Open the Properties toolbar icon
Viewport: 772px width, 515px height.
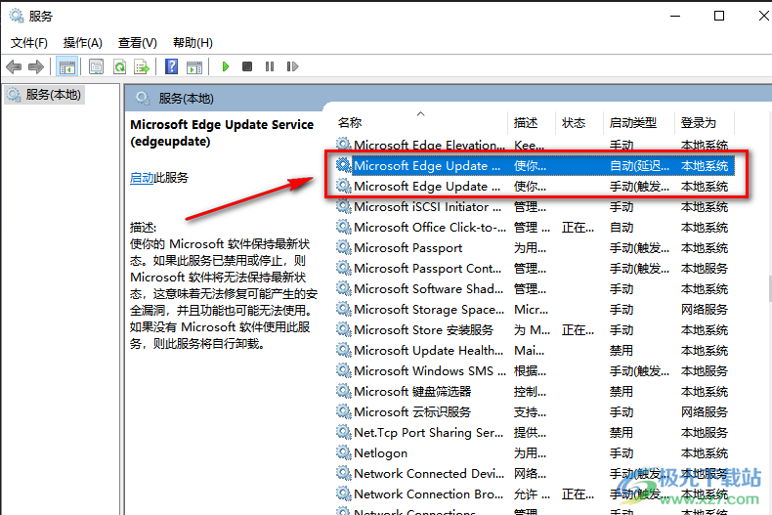point(96,66)
